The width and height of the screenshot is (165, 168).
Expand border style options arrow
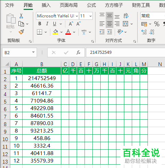point(46,32)
